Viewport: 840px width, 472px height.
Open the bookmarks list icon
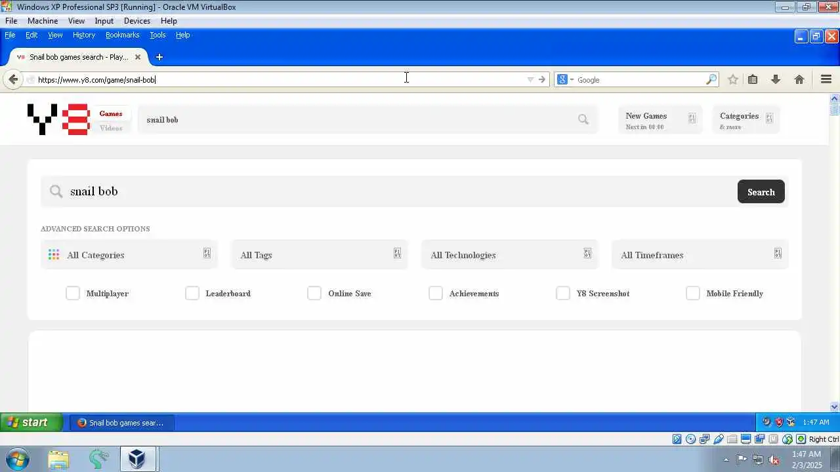[x=753, y=79]
